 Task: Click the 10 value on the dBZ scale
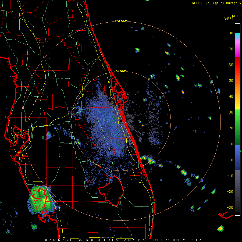coord(231,144)
